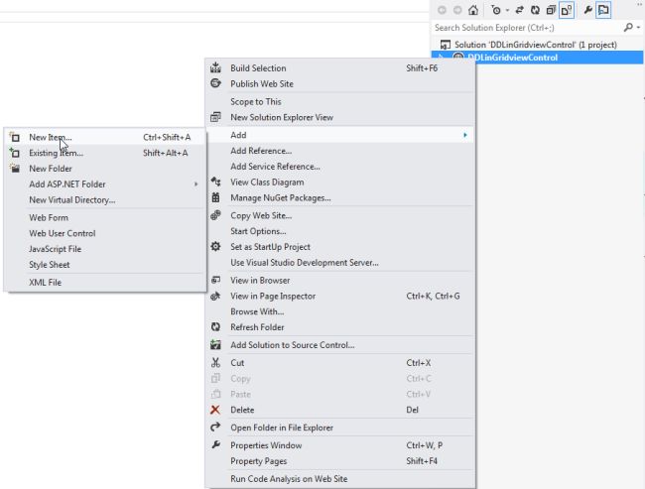Viewport: 645px width, 489px height.
Task: Click the Pending Changes Filter clock icon
Action: click(x=496, y=10)
